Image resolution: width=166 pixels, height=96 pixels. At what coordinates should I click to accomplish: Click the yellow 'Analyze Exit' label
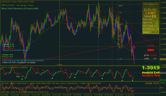tap(151, 72)
